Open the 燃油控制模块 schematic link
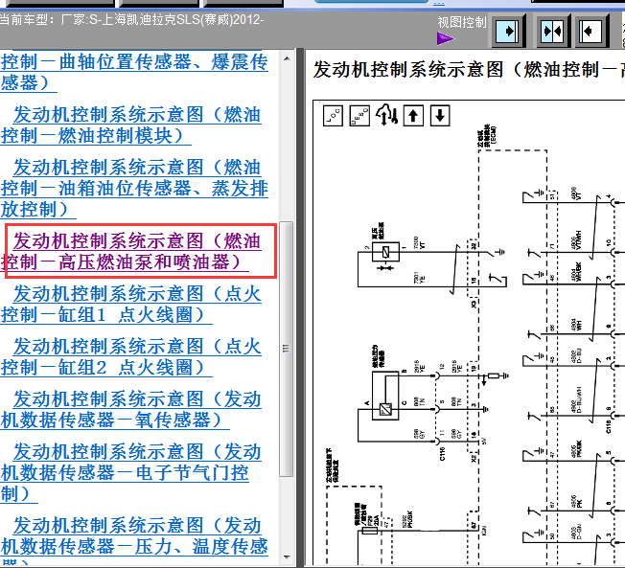Screen dimensions: 625x568 [134, 125]
